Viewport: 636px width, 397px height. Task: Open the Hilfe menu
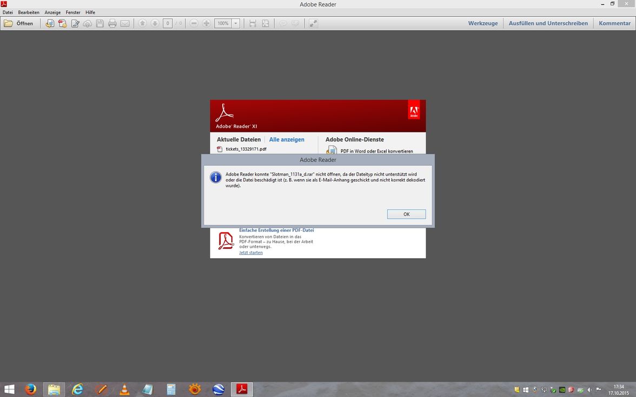coord(90,12)
